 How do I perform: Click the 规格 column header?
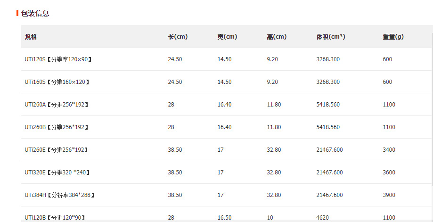[31, 37]
